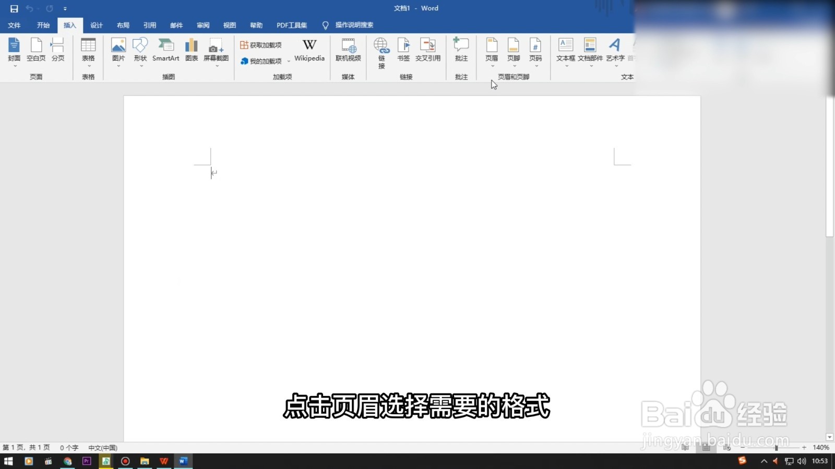Click the Header (页眉) button
The image size is (835, 469).
point(492,50)
